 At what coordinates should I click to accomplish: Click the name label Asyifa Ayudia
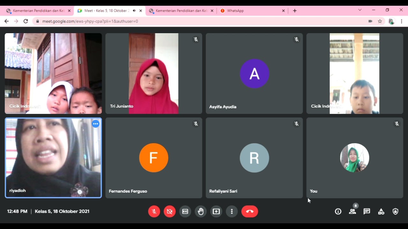click(223, 107)
